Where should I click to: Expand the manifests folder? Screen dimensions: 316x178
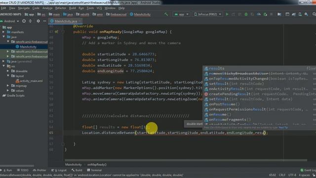[x=3, y=32]
